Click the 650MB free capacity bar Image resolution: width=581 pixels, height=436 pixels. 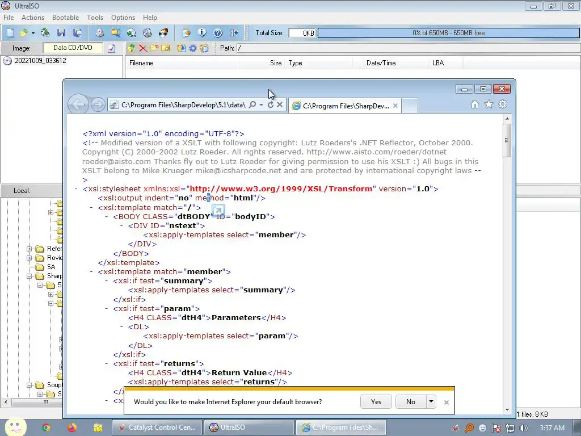[x=448, y=33]
